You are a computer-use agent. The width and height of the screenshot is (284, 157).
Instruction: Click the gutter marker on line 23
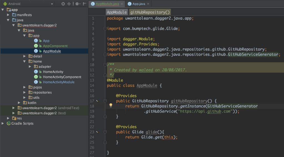pos(97,132)
